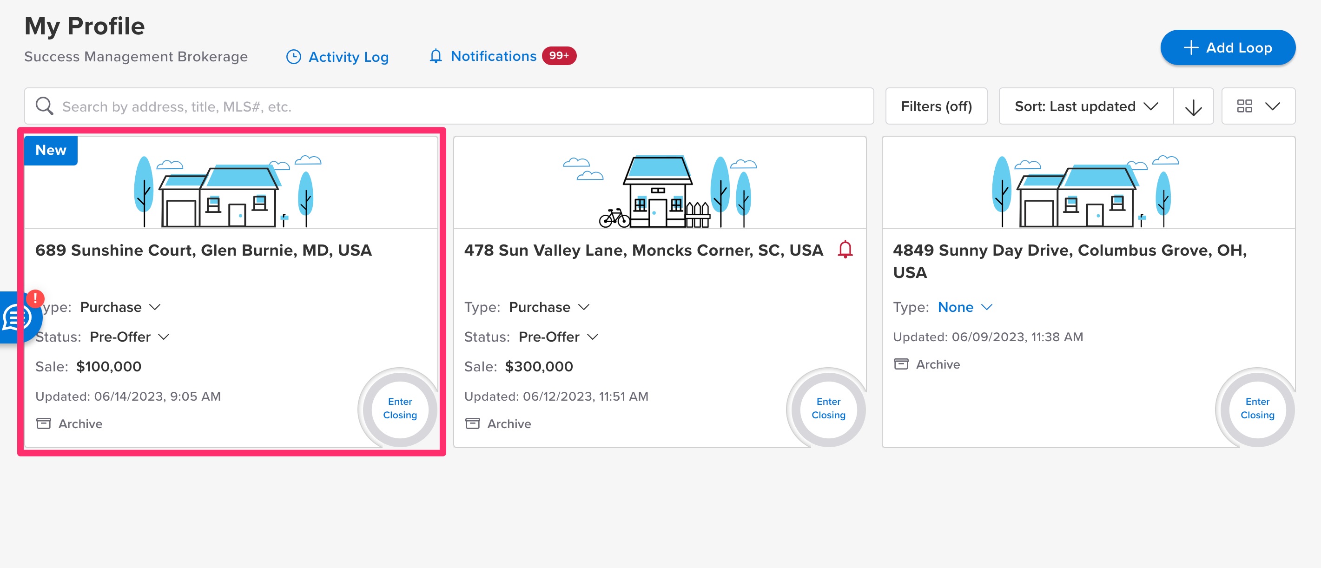Select the Activity Log menu item
Viewport: 1321px width, 568px height.
pos(348,57)
